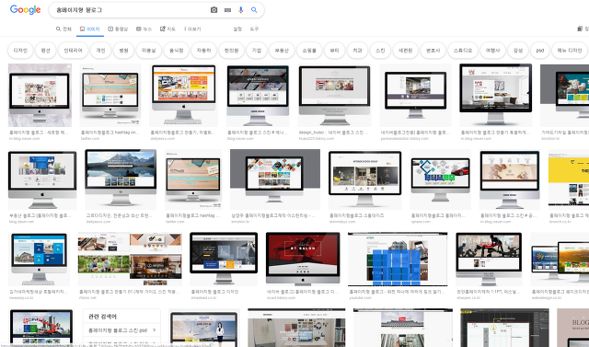Select the 이미지 (Images) tab
This screenshot has width=589, height=347.
(x=90, y=29)
